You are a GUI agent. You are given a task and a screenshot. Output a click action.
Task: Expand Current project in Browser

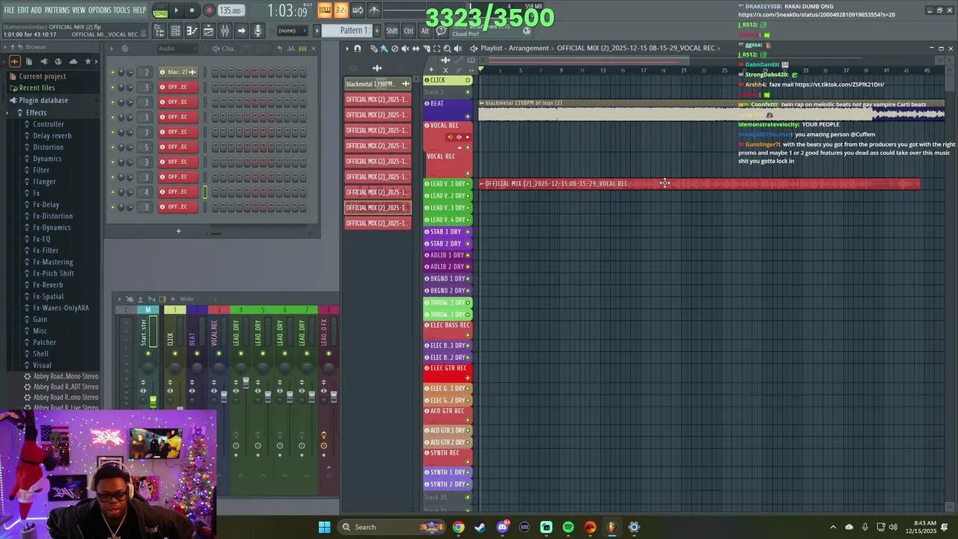(x=42, y=76)
